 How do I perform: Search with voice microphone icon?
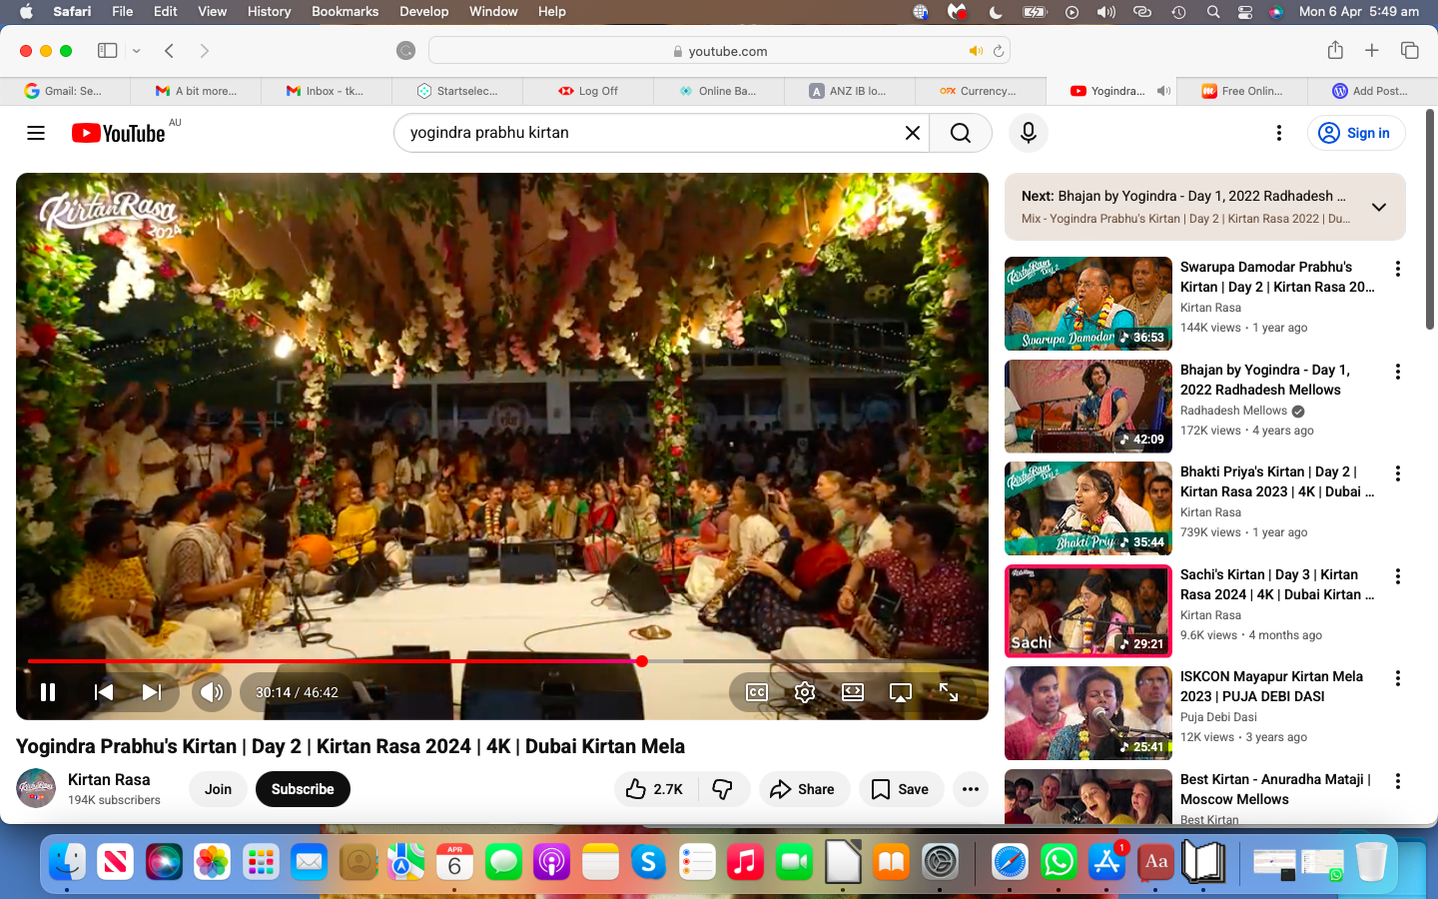(1028, 133)
